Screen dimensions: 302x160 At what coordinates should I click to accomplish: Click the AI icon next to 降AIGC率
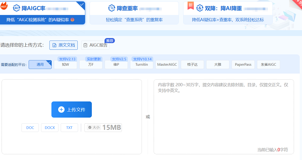point(16,8)
